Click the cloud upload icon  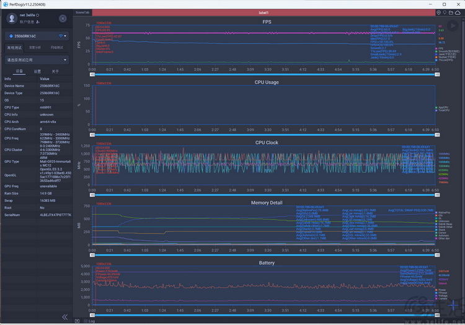click(458, 12)
